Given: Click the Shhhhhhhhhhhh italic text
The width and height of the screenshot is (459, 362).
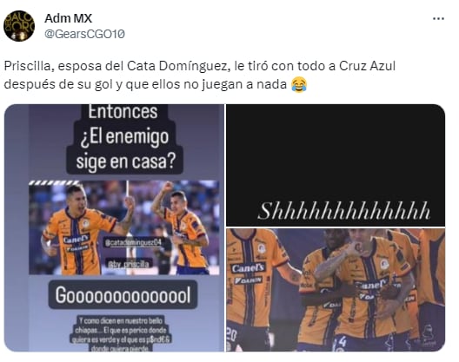Looking at the screenshot, I should pyautogui.click(x=344, y=212).
